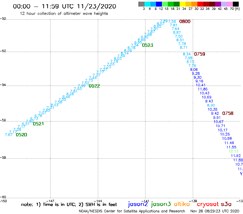Click the gray swatch in the color scale
Image resolution: width=243 pixels, height=214 pixels.
[142, 4]
